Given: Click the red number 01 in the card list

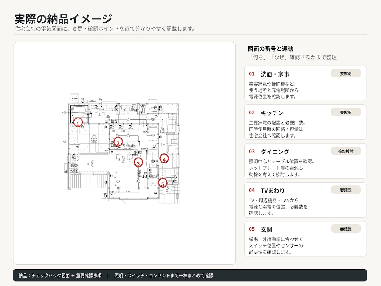Looking at the screenshot, I should point(252,74).
